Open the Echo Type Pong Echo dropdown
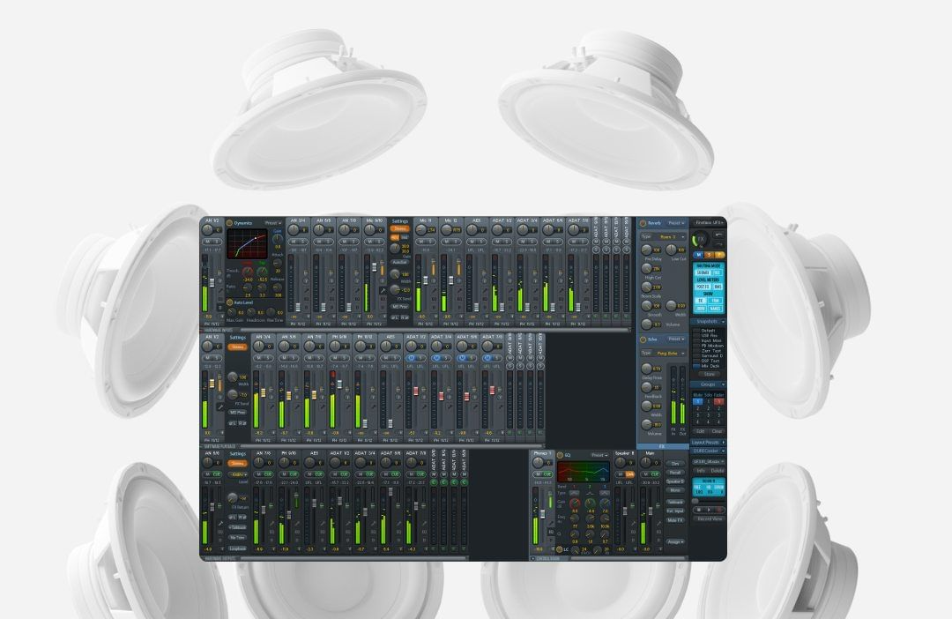The image size is (952, 619). coord(672,353)
